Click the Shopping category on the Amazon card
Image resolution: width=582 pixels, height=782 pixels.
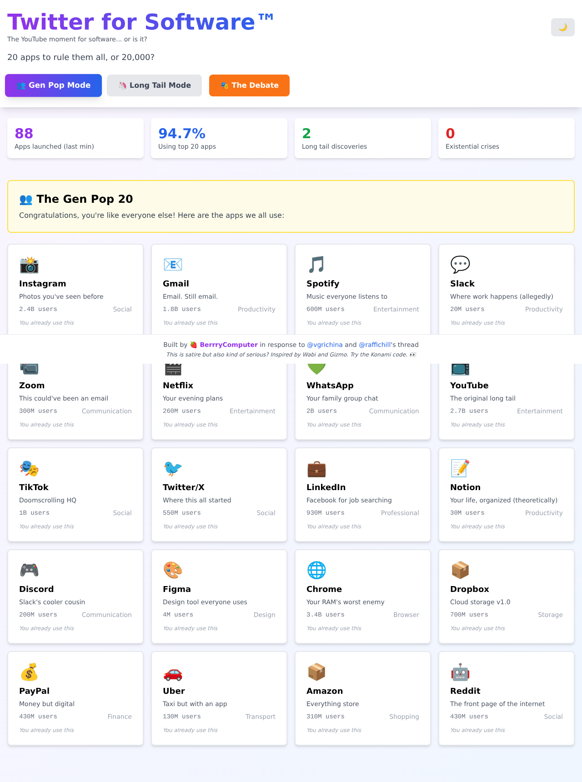tap(404, 717)
